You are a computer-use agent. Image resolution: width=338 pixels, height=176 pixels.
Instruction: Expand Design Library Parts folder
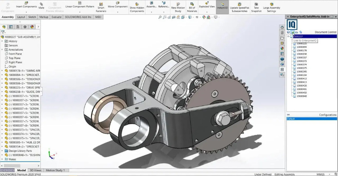tap(2, 151)
